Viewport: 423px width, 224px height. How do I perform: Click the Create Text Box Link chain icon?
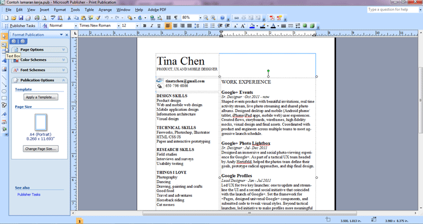click(237, 17)
